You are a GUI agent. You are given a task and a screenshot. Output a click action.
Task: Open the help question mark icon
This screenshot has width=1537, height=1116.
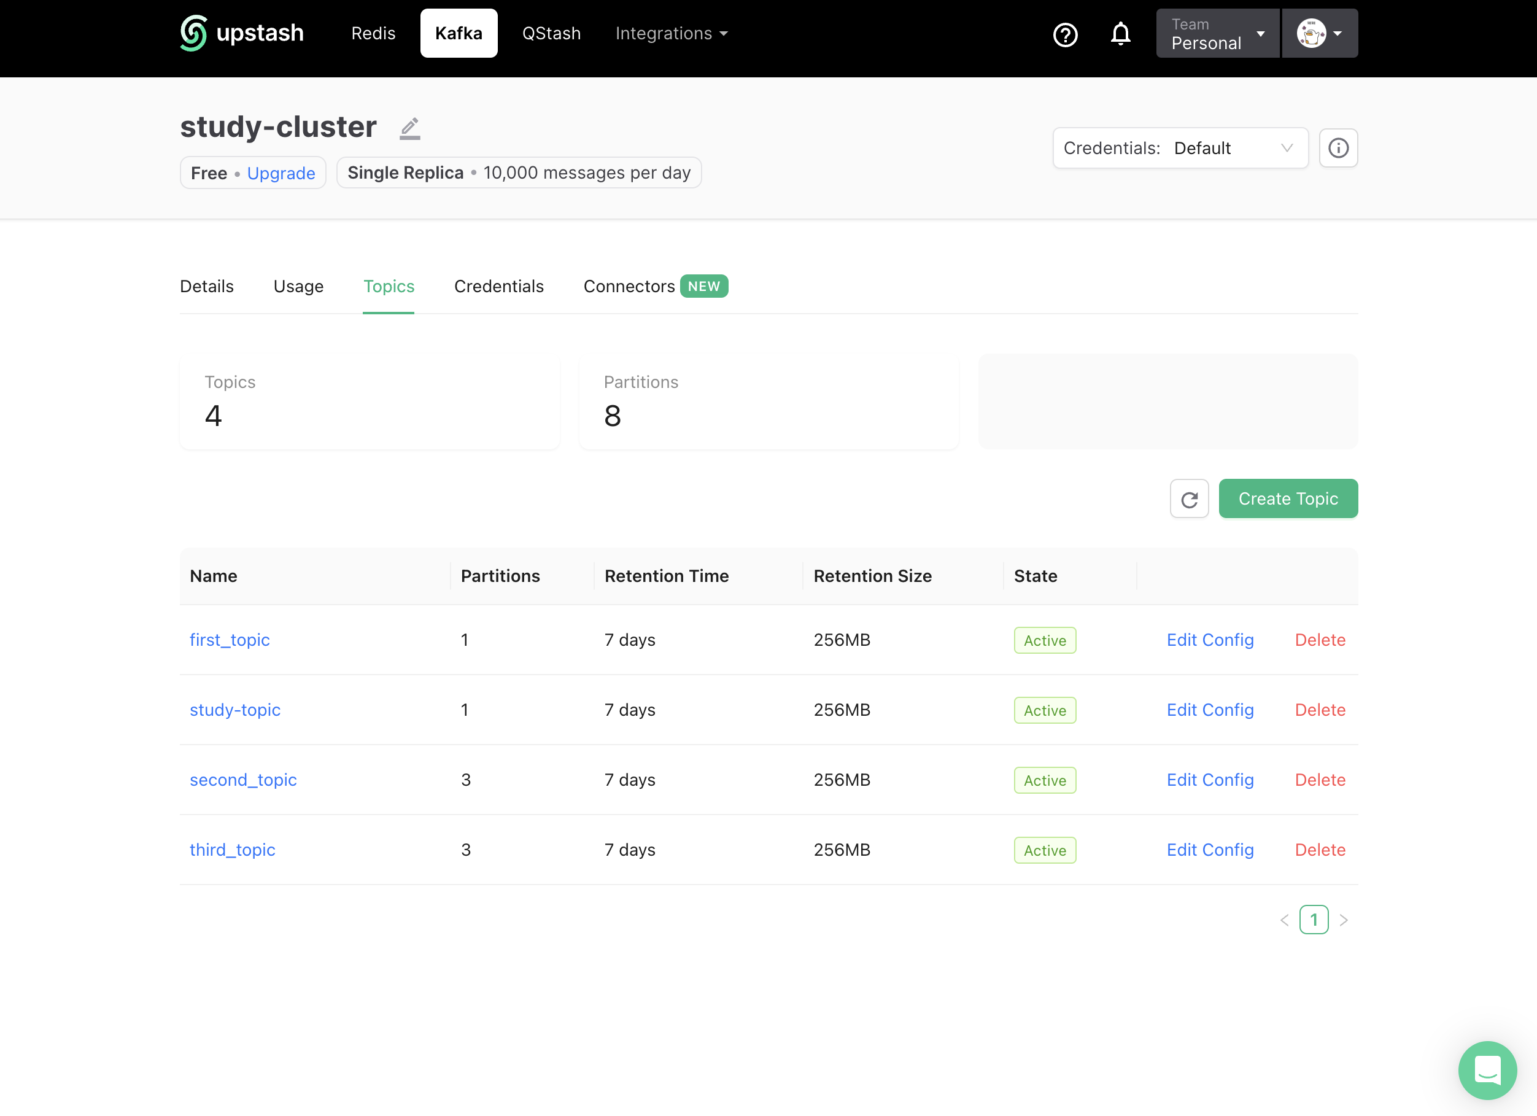[x=1064, y=34]
